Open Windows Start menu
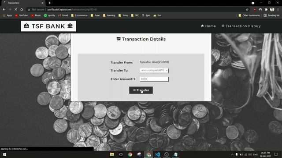Screen dimensions: 282x158 coord(4,154)
